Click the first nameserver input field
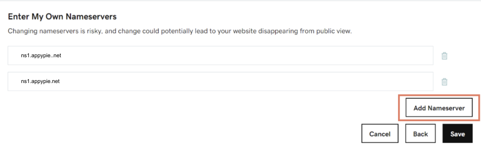The width and height of the screenshot is (481, 149). point(221,56)
